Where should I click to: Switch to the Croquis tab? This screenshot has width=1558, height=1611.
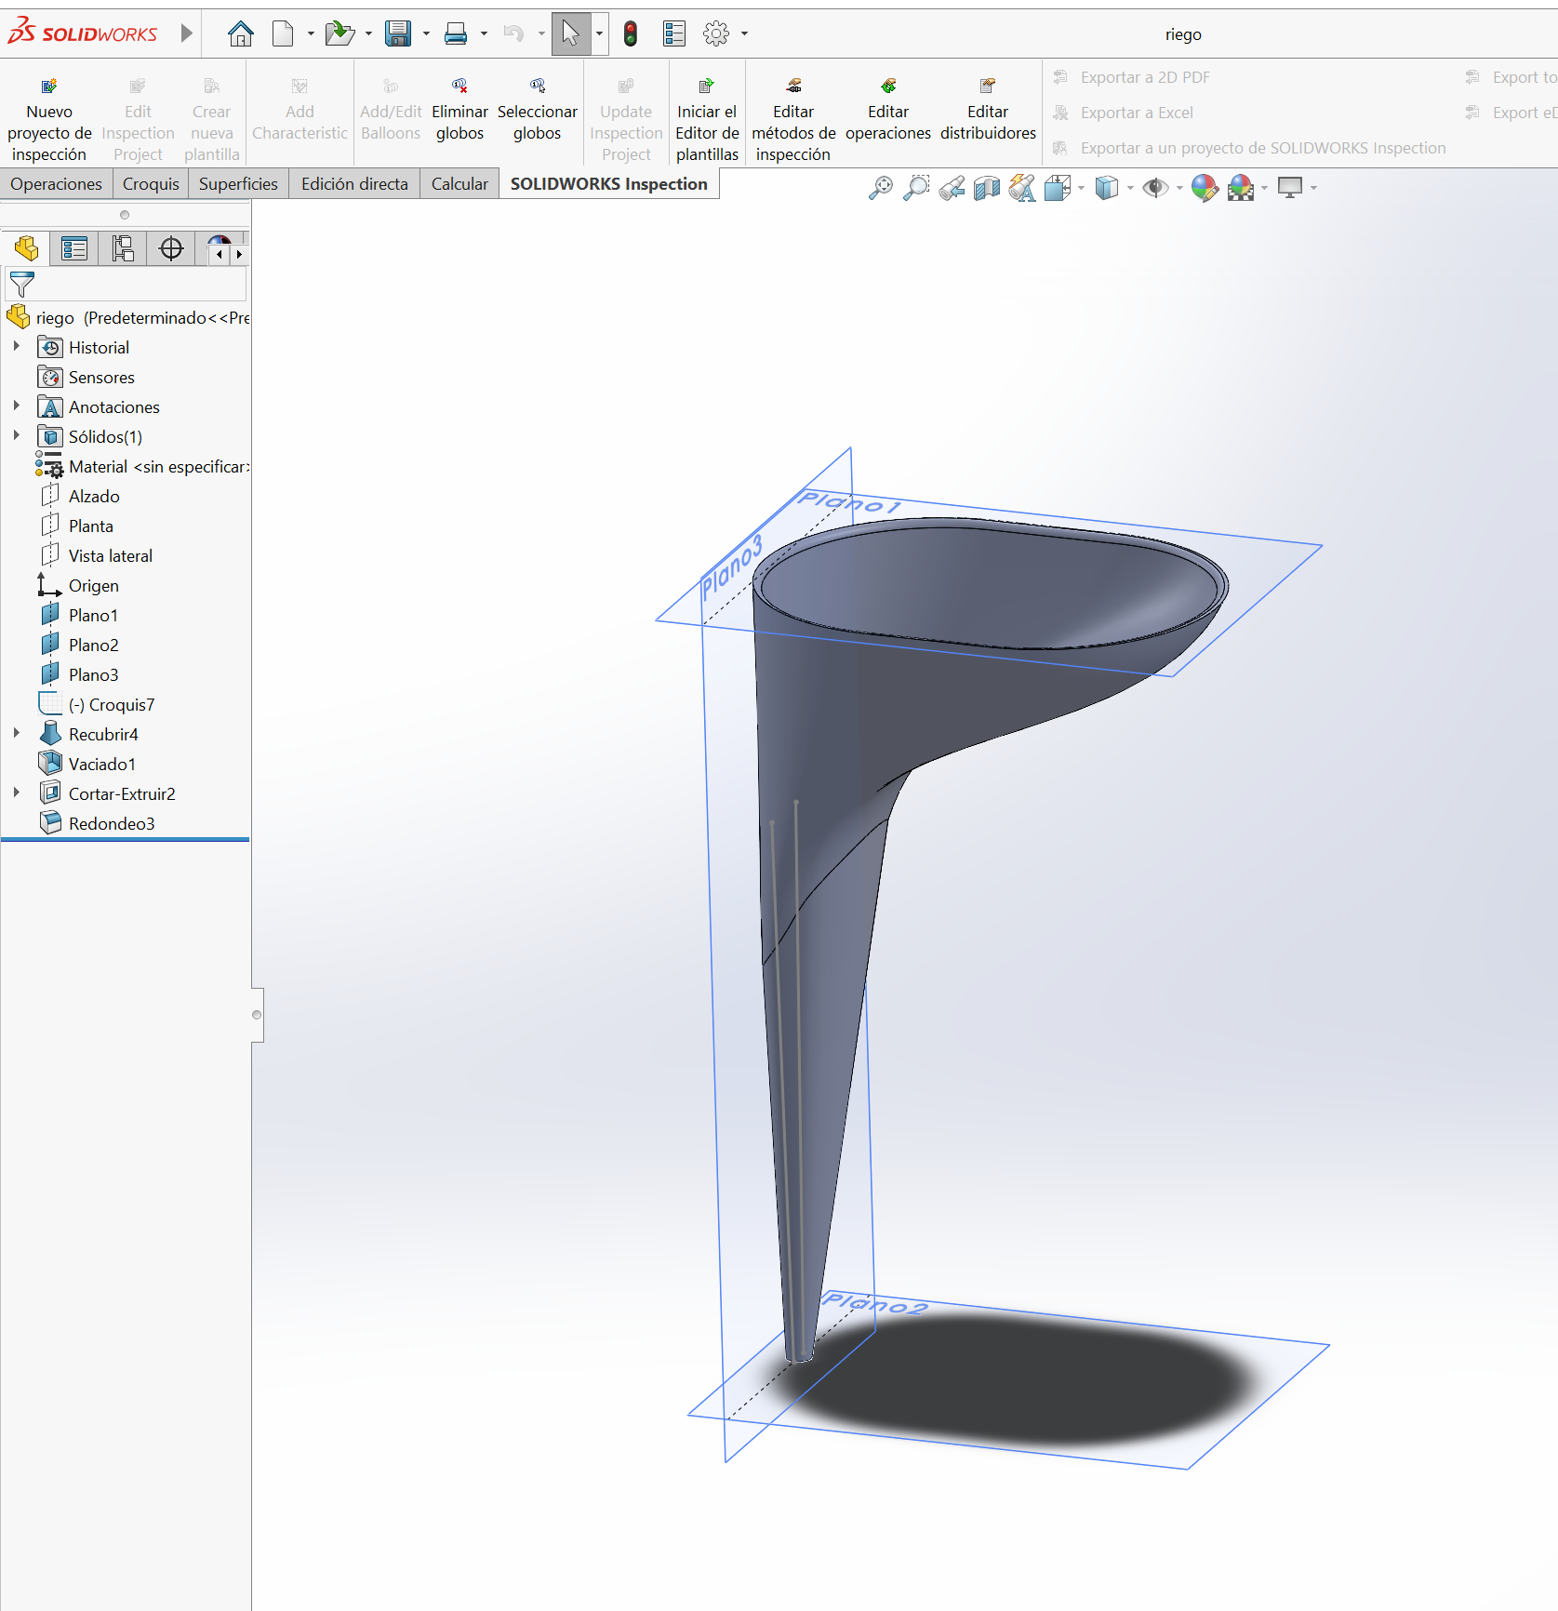[151, 184]
